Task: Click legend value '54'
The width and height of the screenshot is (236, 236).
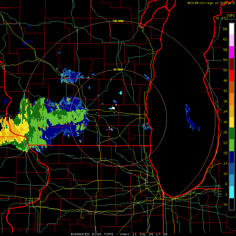Action: (x=225, y=60)
